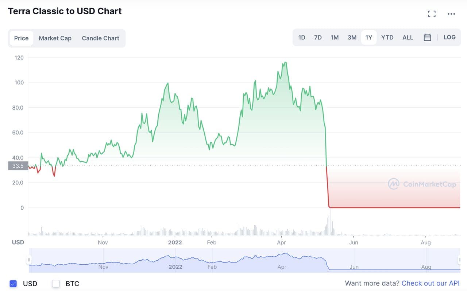Click the right range slider handle
This screenshot has height=291, width=467.
click(460, 260)
